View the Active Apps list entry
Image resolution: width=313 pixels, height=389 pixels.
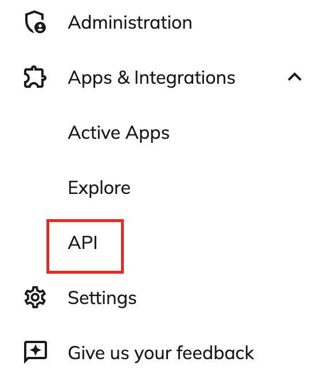(119, 133)
